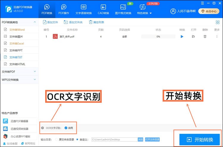Expand the 文件转PDF section
Viewport: 223px width, 147px height.
click(x=19, y=72)
